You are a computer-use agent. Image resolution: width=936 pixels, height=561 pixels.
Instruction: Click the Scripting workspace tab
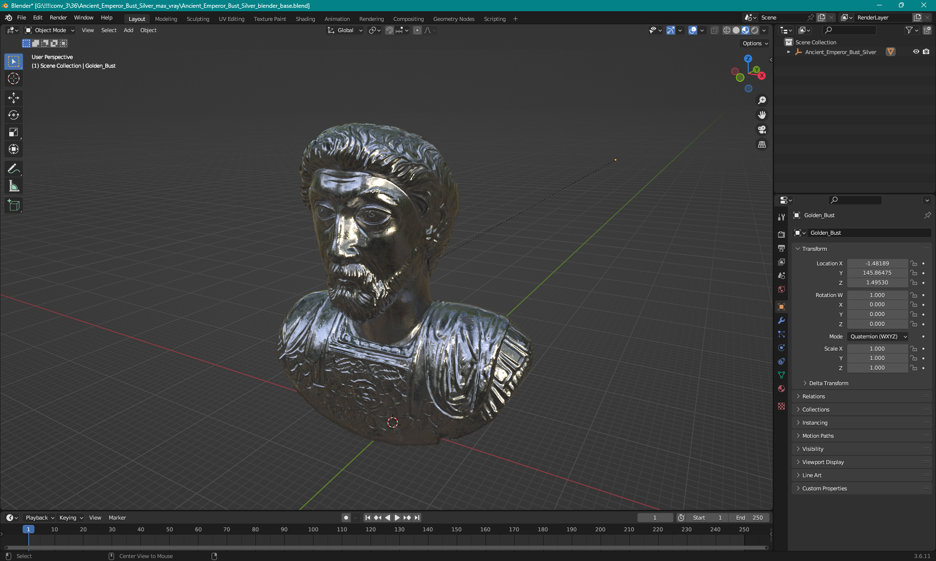point(495,18)
